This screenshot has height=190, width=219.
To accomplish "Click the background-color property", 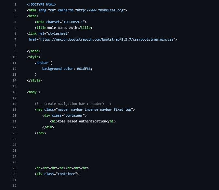I will (58, 69).
